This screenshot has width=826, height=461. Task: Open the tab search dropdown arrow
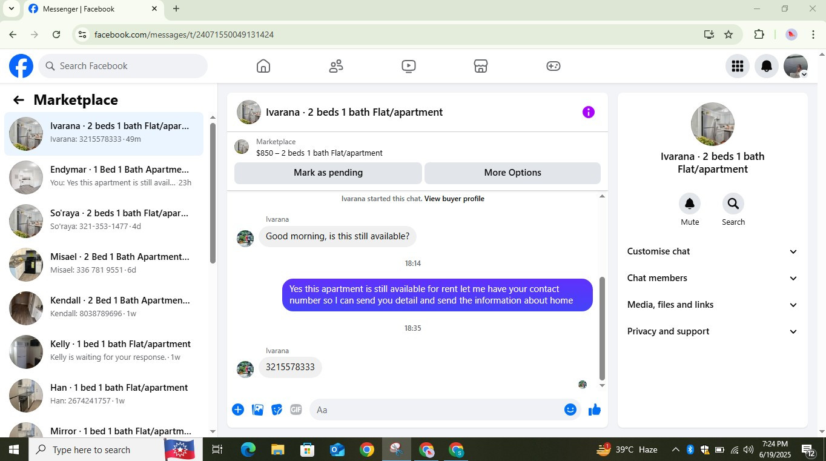tap(11, 8)
